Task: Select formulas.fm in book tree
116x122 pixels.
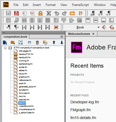Action: pos(24,93)
